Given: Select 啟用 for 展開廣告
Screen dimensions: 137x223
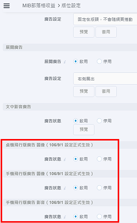Looking at the screenshot, I should coord(76,62).
